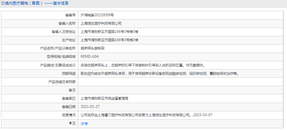Select model value REMD-G04
The image size is (287, 130).
[x=90, y=57]
